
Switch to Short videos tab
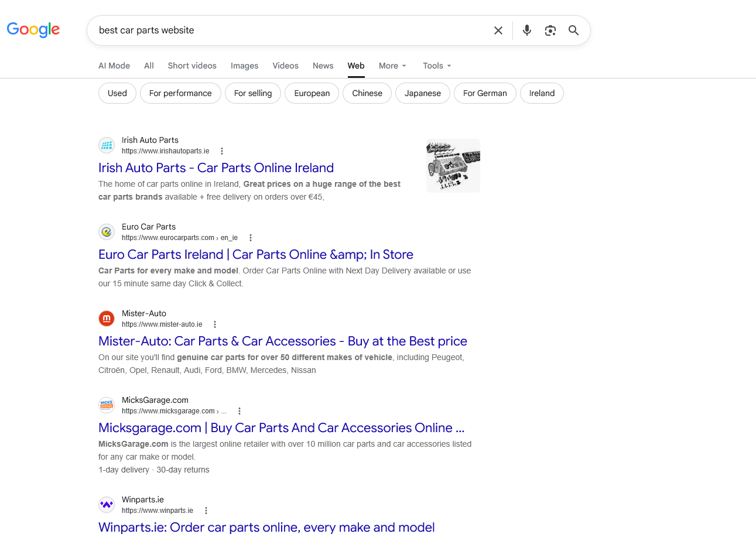tap(192, 66)
